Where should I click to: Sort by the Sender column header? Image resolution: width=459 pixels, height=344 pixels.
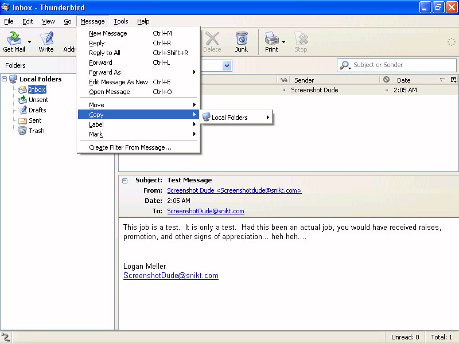click(x=334, y=80)
